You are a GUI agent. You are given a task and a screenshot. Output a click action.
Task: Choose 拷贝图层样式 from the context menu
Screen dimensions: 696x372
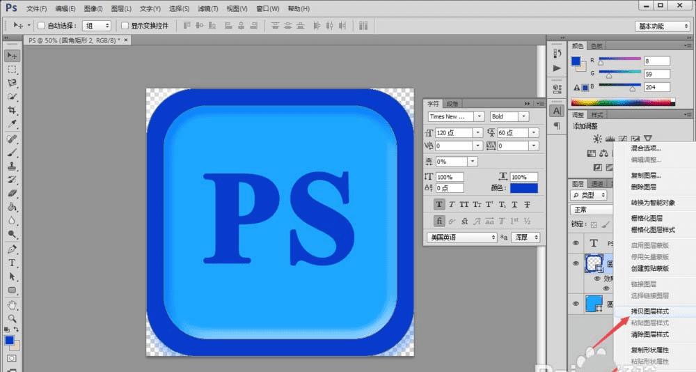650,311
